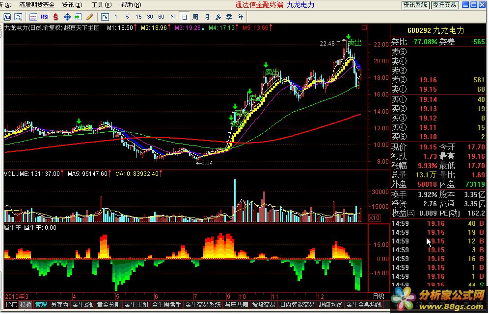Click the magnifier search icon in toolbar

(18, 17)
